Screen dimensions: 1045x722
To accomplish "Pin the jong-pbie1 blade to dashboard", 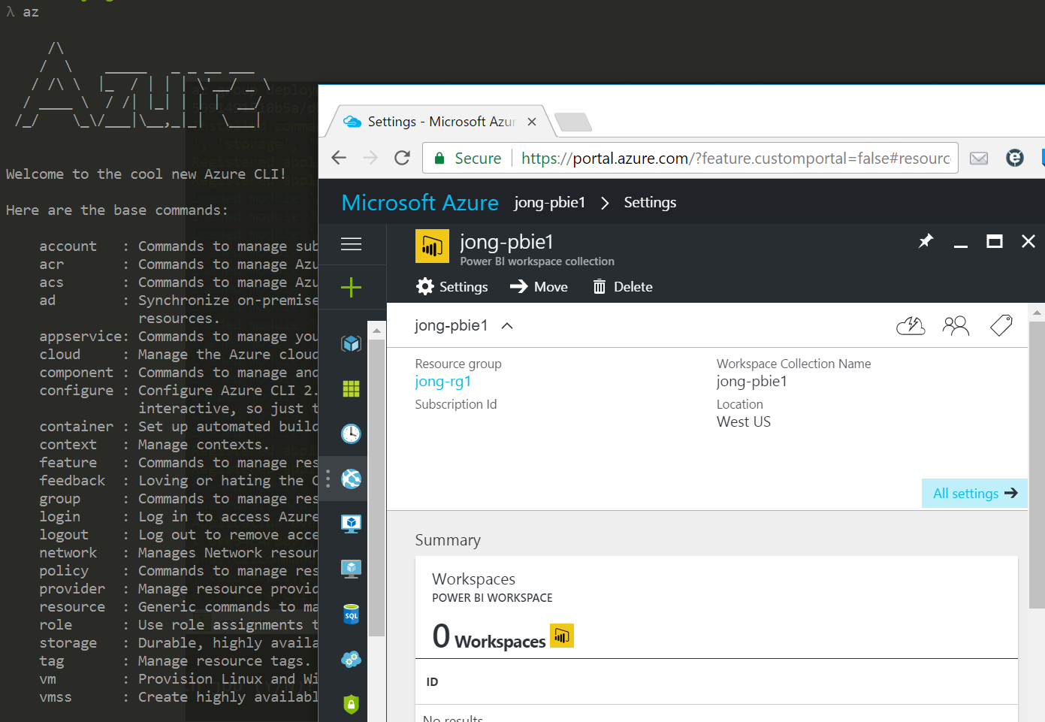I will pos(926,241).
